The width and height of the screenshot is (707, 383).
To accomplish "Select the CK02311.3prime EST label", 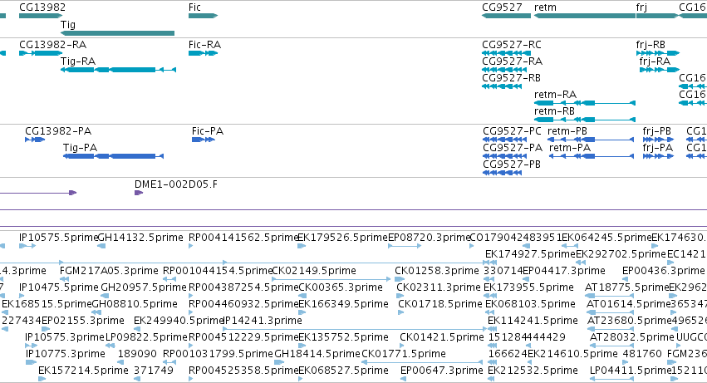I will point(439,287).
